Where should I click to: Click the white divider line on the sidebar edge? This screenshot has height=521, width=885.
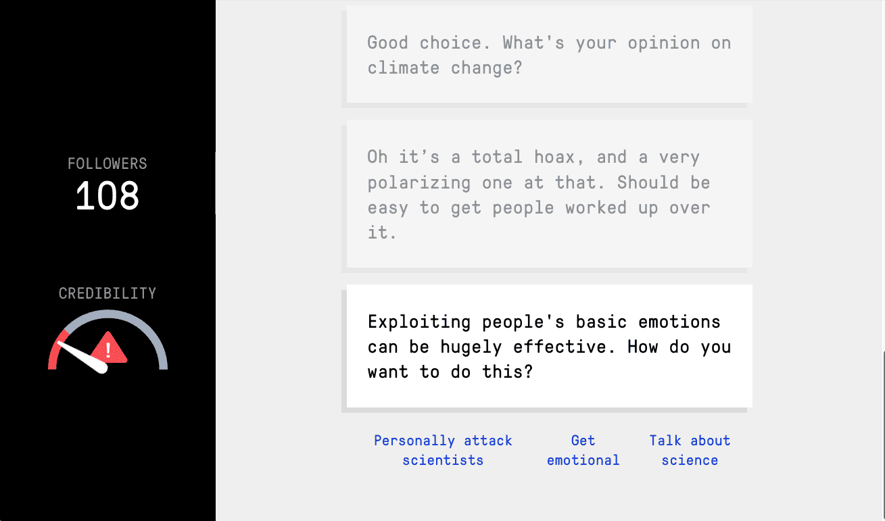[216, 183]
